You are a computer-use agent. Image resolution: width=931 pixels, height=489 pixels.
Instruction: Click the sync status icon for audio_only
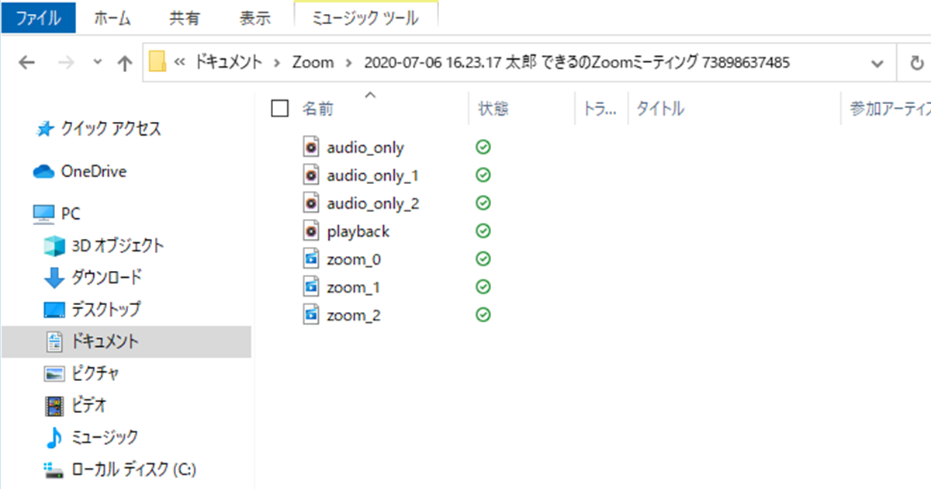tap(483, 147)
